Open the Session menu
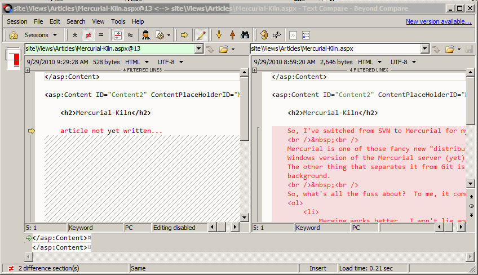Viewport: 478px width, 275px height. click(x=17, y=21)
